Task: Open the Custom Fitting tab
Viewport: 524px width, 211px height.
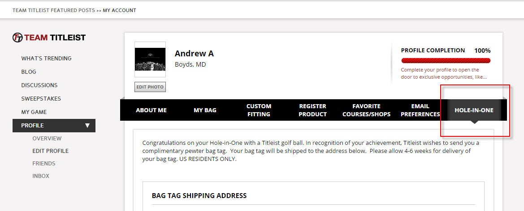Action: pyautogui.click(x=259, y=110)
